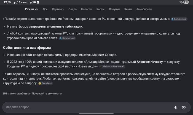
Task: Open the Видео search tab
Action: pyautogui.click(x=73, y=9)
